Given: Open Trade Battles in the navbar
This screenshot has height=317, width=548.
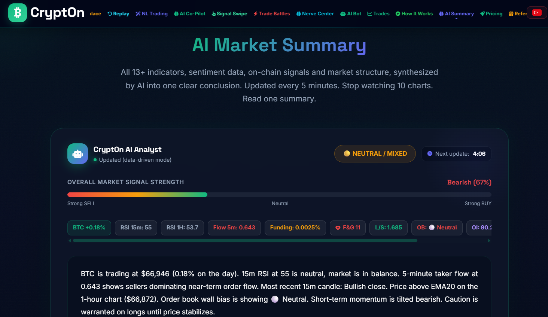Looking at the screenshot, I should [272, 14].
